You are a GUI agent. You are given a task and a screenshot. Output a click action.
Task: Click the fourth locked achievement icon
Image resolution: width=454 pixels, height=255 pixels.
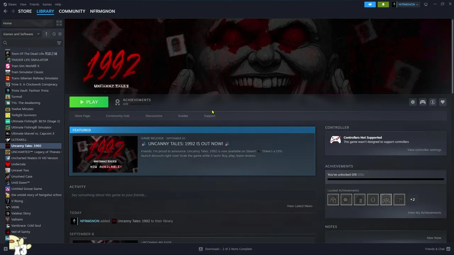[373, 199]
